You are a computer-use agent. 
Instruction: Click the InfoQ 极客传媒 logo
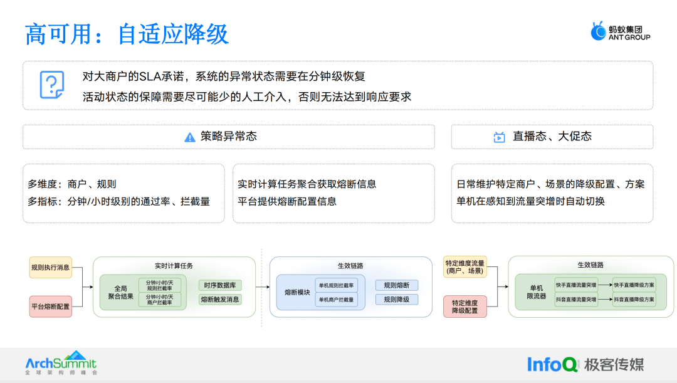pos(585,364)
